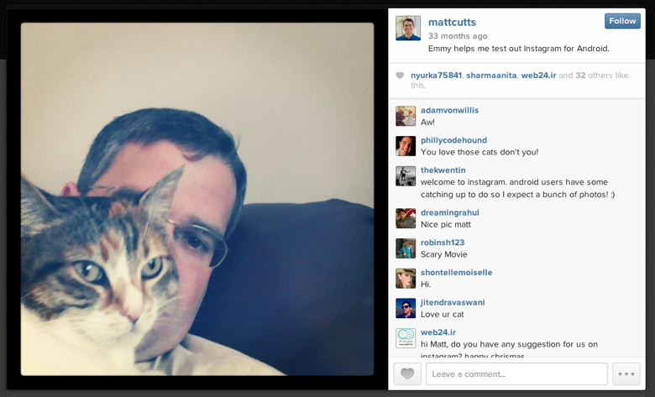Click the Leave a comment input field
655x397 pixels.
(516, 373)
